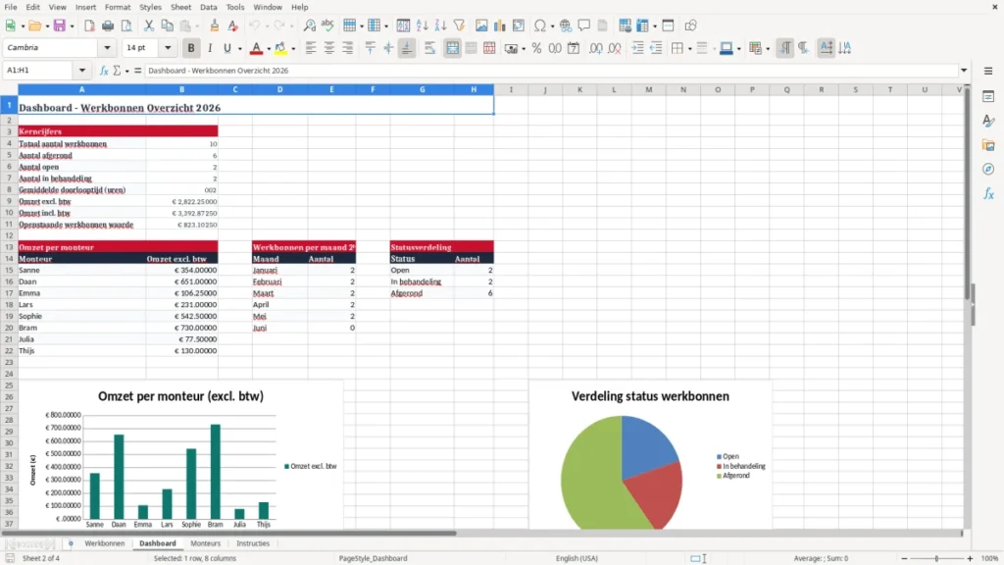
Task: Click zoom in plus button
Action: [970, 558]
